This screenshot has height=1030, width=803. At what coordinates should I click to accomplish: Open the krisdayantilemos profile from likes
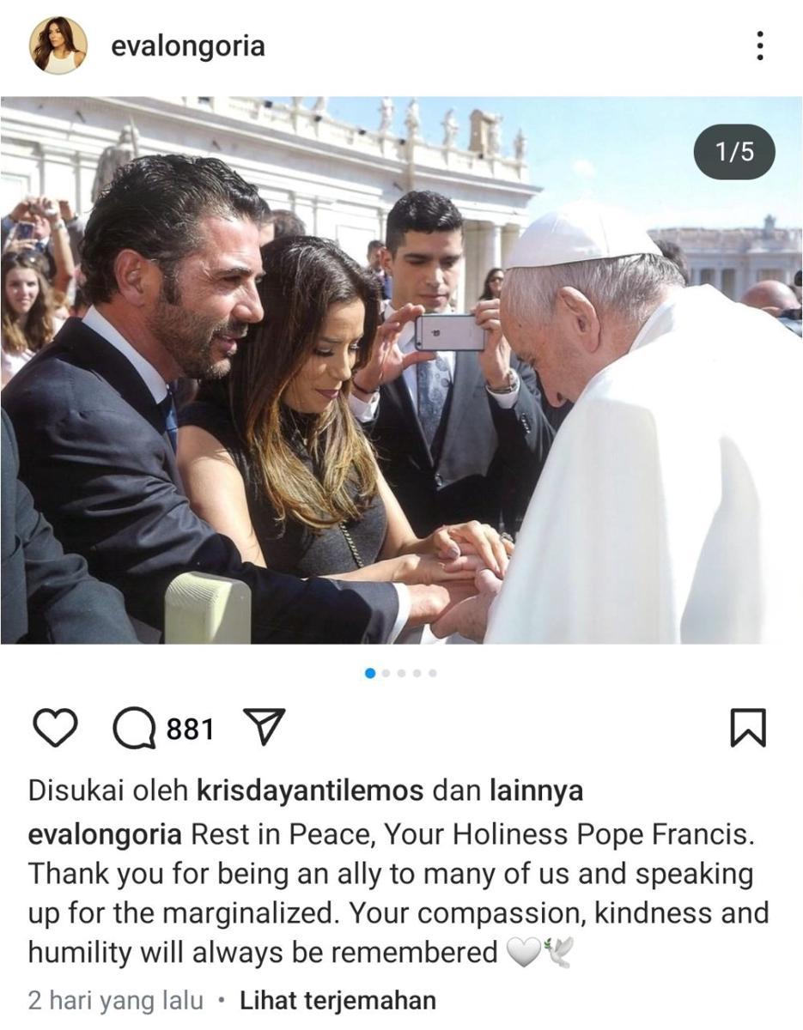[x=310, y=791]
